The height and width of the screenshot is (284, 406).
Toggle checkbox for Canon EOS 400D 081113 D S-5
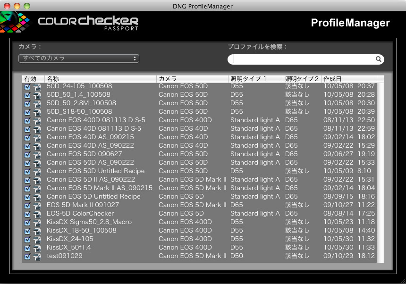27,121
